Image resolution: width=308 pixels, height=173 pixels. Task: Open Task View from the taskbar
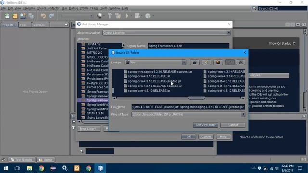17,168
